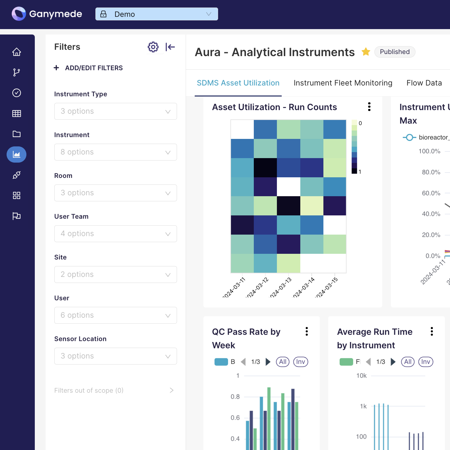Click ADD/EDIT FILTERS button

(x=88, y=68)
